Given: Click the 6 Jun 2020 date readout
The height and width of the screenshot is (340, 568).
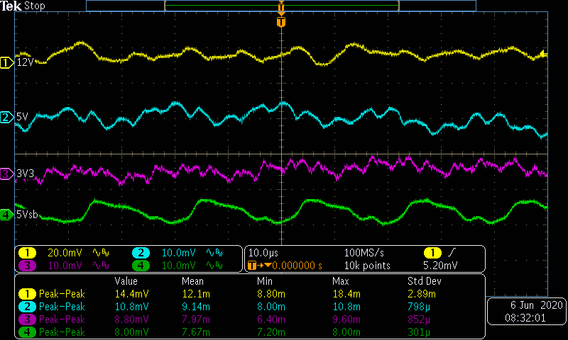Looking at the screenshot, I should [x=536, y=305].
